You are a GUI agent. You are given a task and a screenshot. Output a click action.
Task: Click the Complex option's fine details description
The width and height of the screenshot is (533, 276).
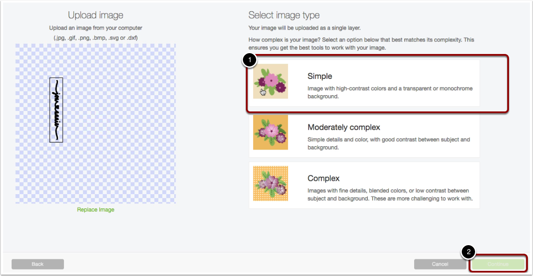390,195
